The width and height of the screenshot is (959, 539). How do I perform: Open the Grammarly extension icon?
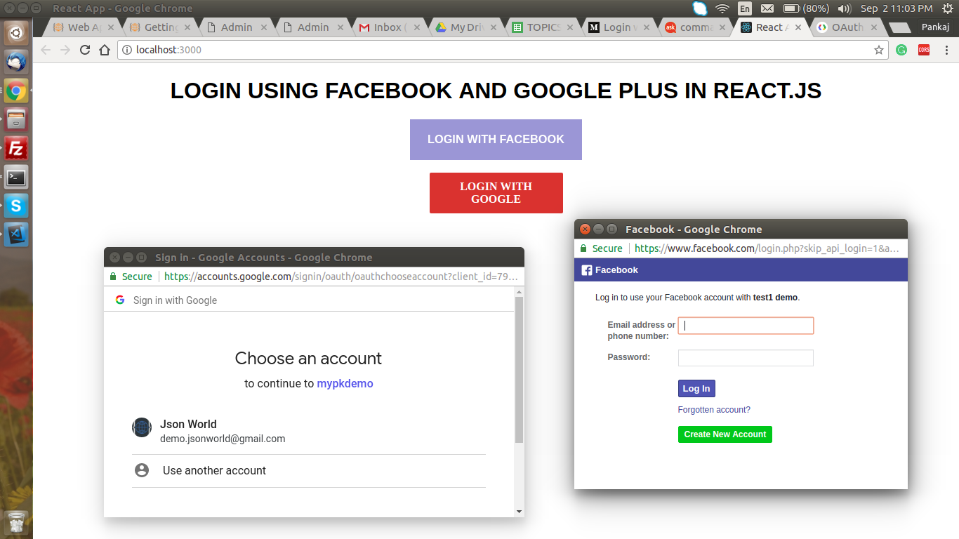(901, 50)
